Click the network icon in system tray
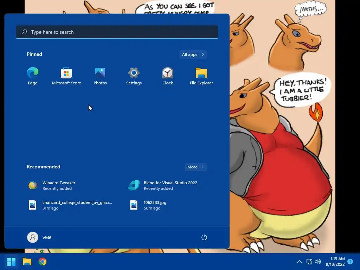Screen dimensions: 360x270 [309, 262]
